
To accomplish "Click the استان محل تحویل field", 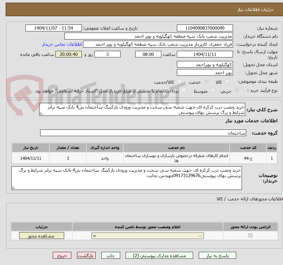I will pos(205,64).
